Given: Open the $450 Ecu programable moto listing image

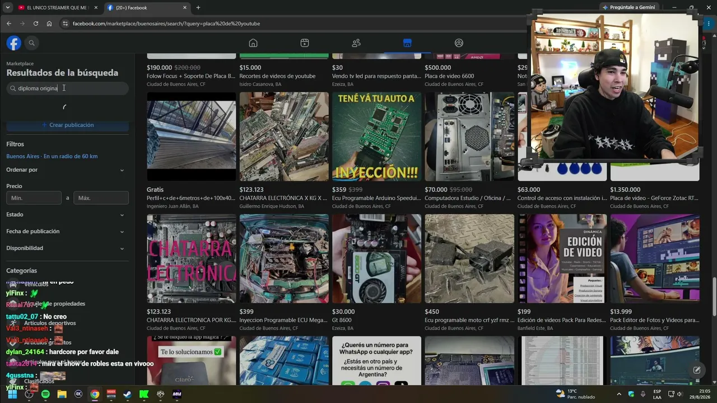Looking at the screenshot, I should pyautogui.click(x=469, y=259).
